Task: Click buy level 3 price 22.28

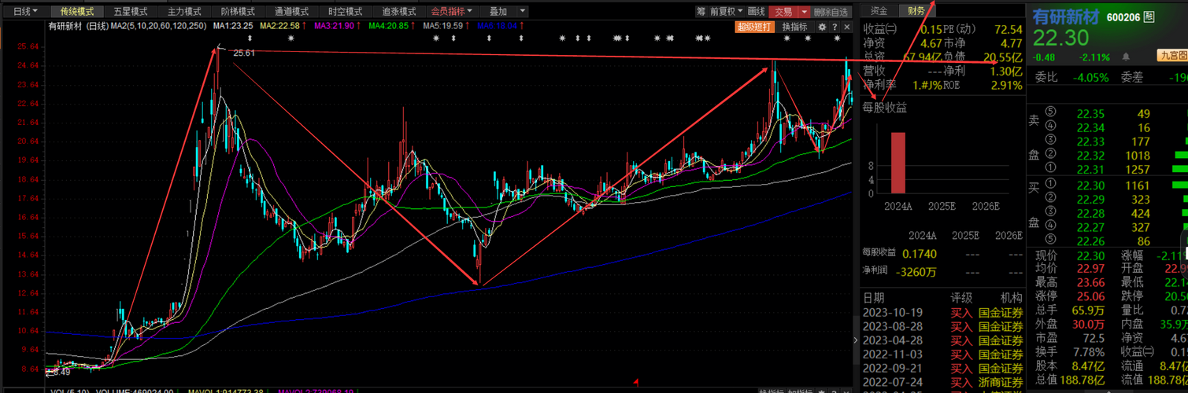Action: [x=1090, y=213]
